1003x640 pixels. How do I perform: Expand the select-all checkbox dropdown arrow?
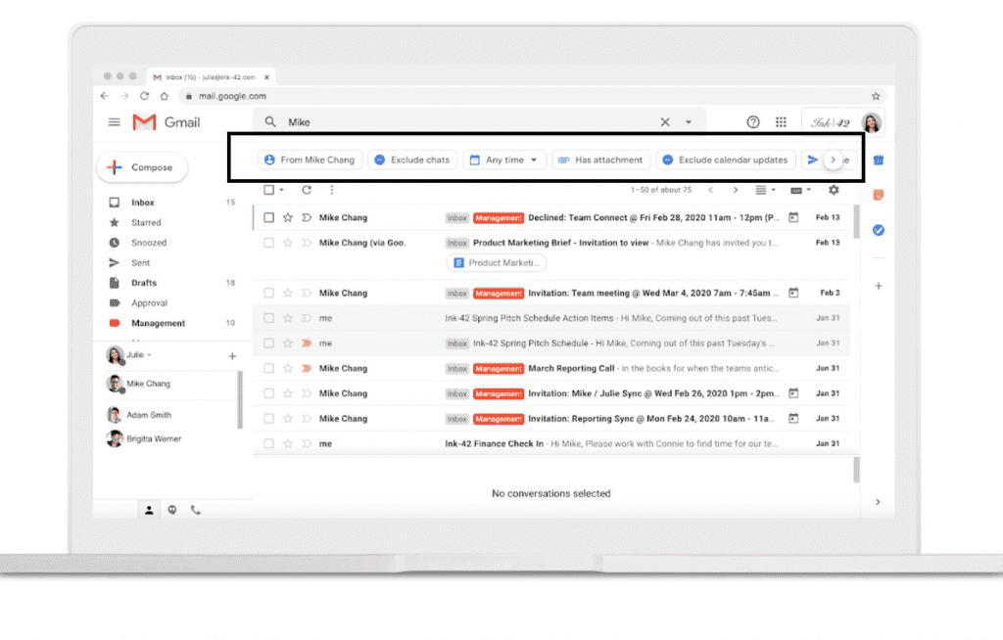(x=282, y=190)
